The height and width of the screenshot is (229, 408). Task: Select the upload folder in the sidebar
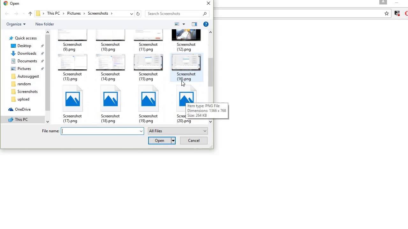tap(23, 99)
